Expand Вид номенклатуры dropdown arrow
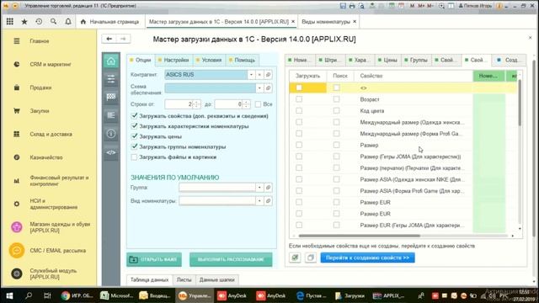 point(259,200)
